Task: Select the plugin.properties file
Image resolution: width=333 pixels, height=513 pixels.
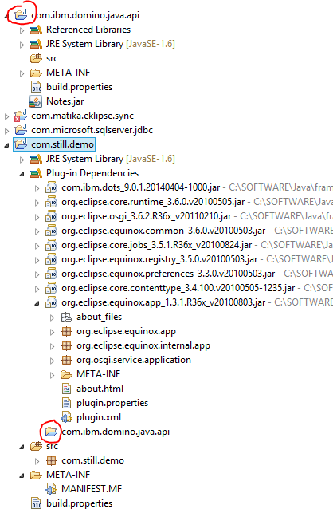Action: (112, 403)
